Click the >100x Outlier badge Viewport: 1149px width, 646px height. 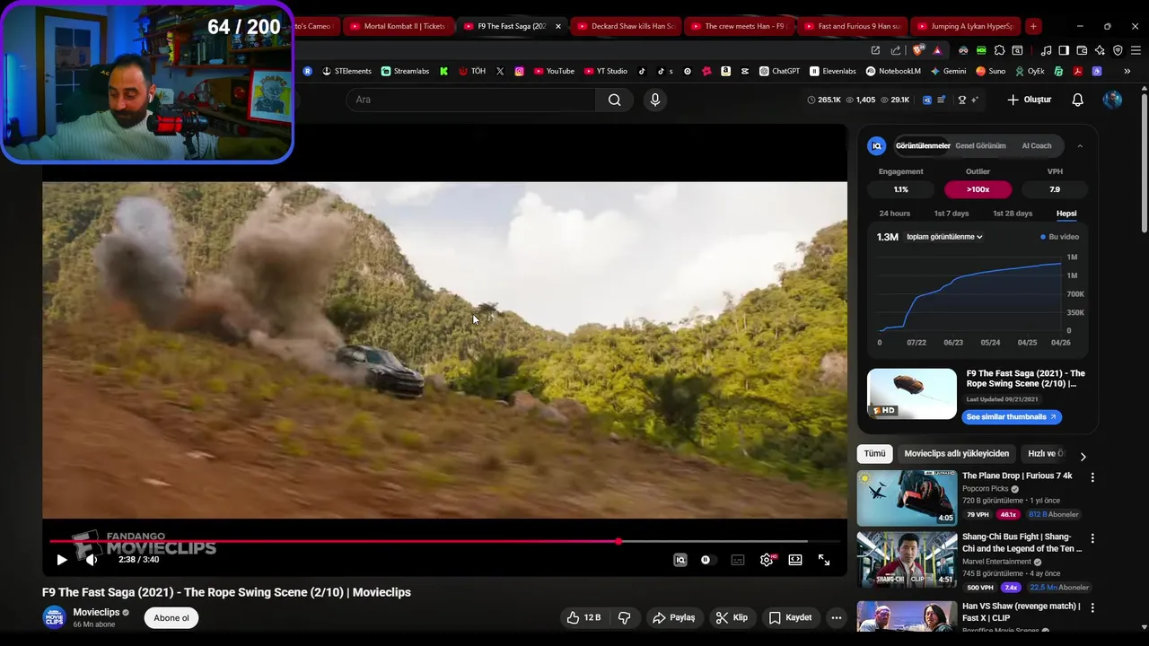(978, 189)
